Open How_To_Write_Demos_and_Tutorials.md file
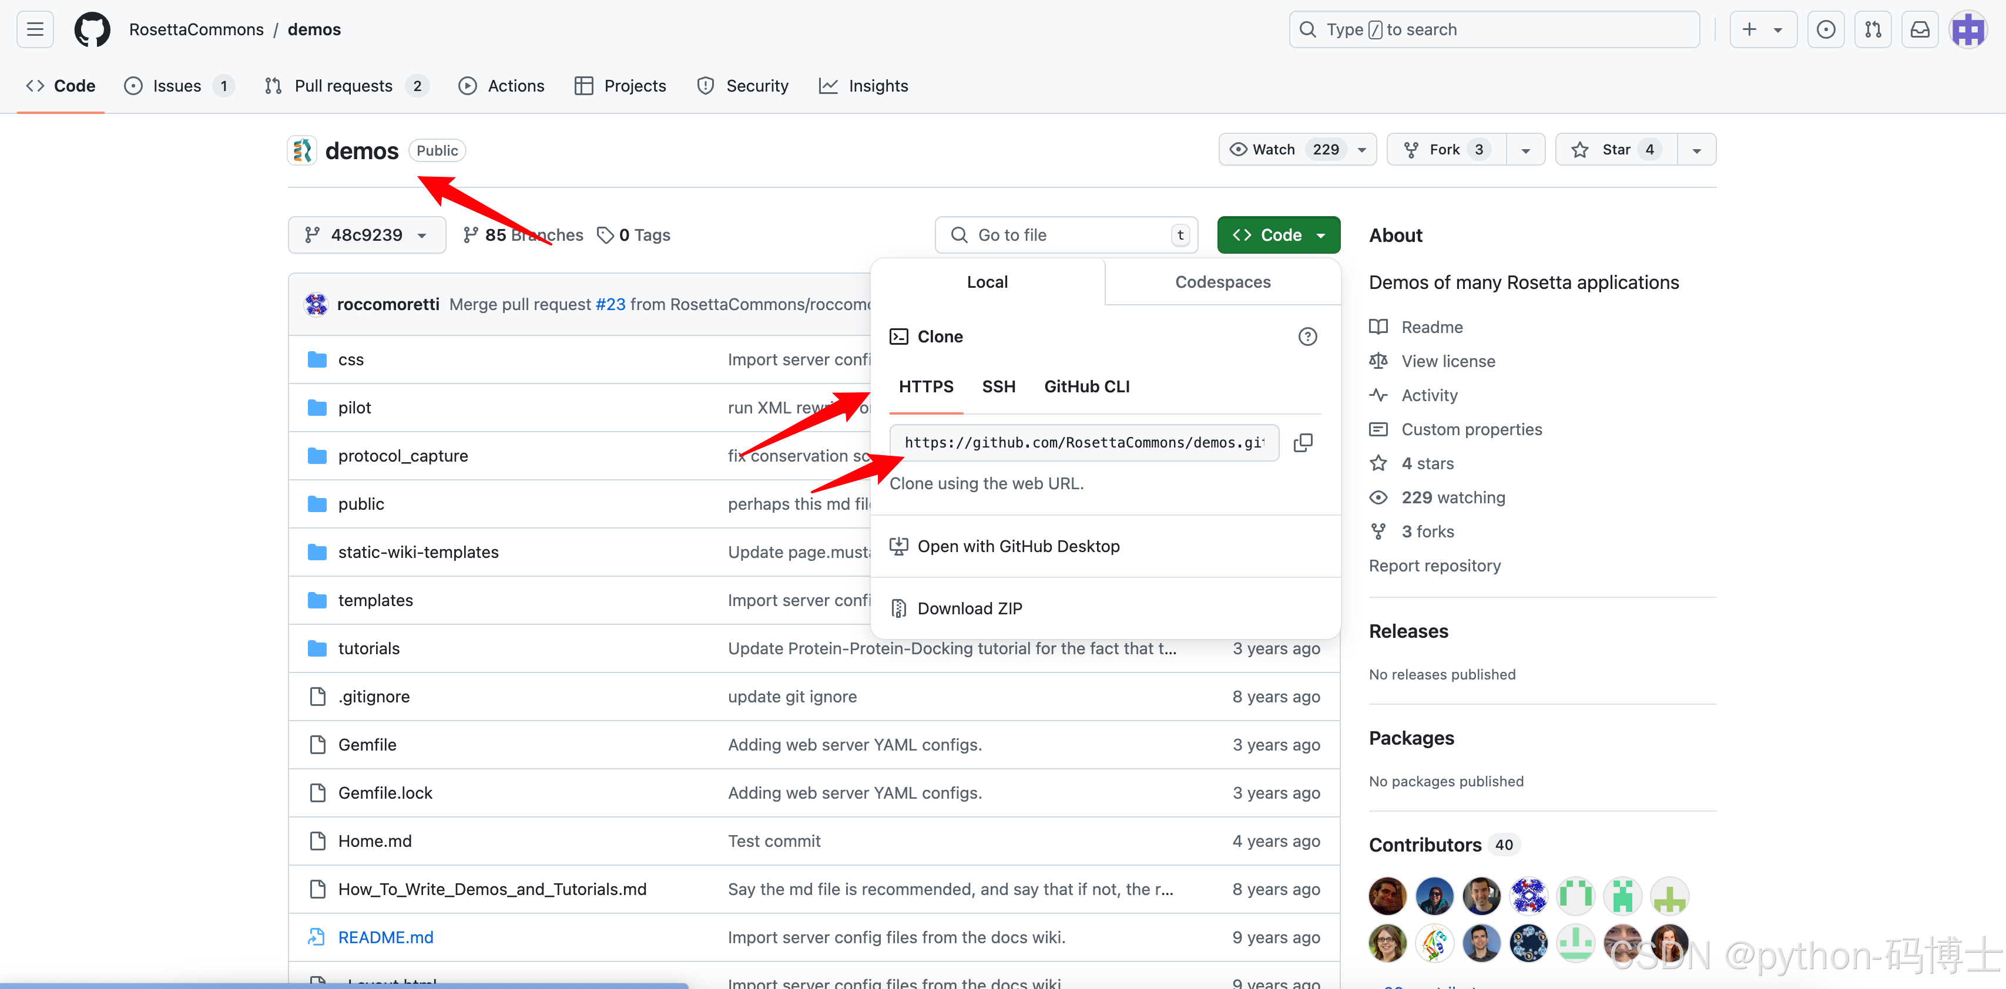 [492, 889]
